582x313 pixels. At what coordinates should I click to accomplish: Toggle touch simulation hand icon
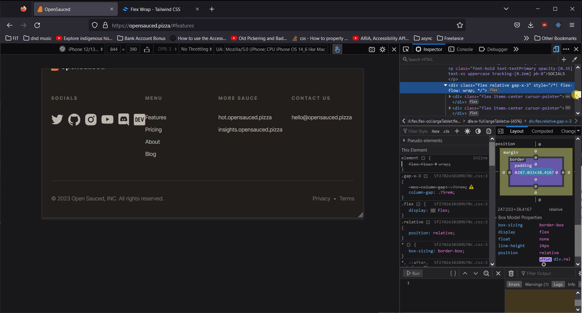(337, 49)
